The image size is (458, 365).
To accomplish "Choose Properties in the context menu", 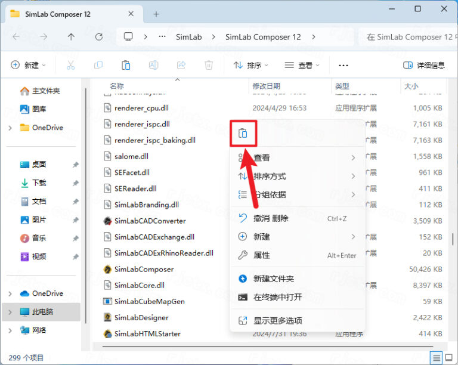I will point(262,255).
